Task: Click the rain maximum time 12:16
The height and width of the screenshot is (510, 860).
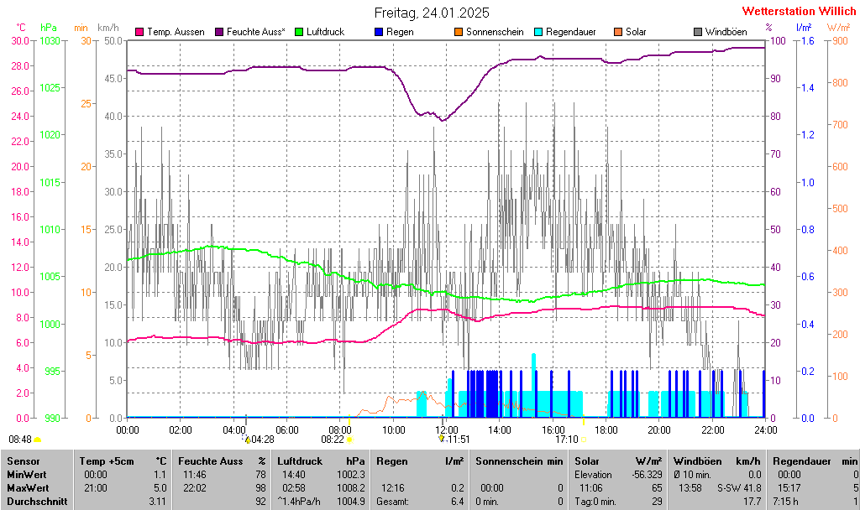Action: 393,487
